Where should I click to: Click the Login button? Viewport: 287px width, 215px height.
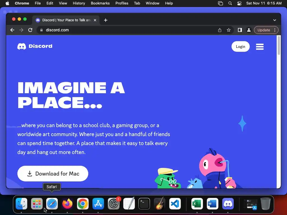tap(240, 46)
